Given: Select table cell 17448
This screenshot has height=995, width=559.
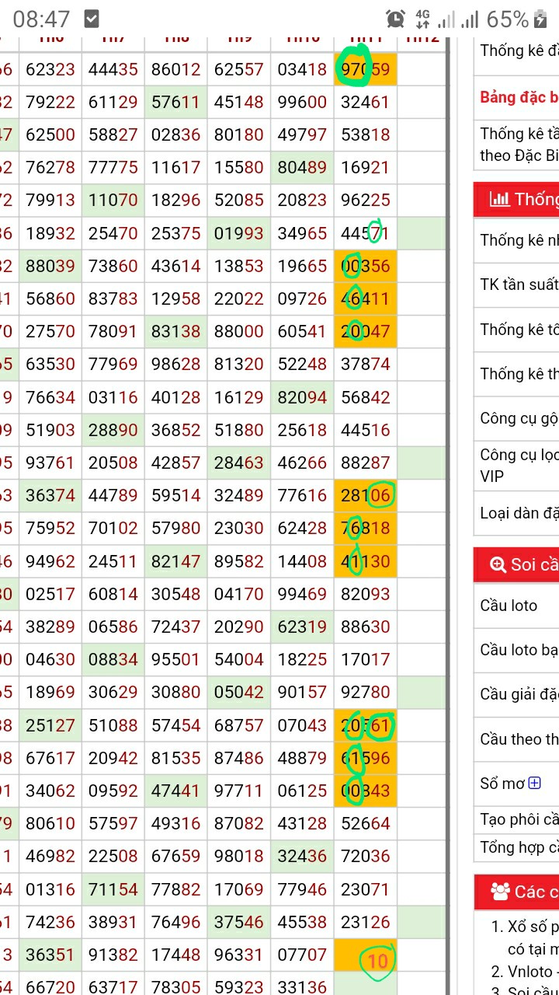Looking at the screenshot, I should pos(176,955).
